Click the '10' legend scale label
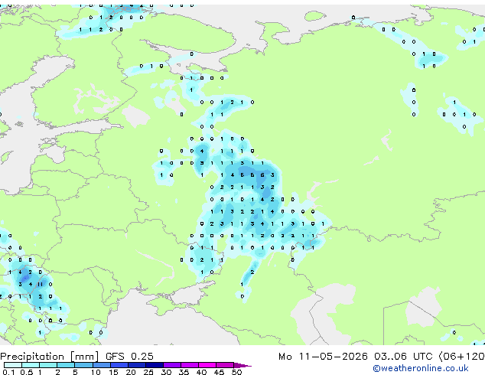 pyautogui.click(x=96, y=372)
